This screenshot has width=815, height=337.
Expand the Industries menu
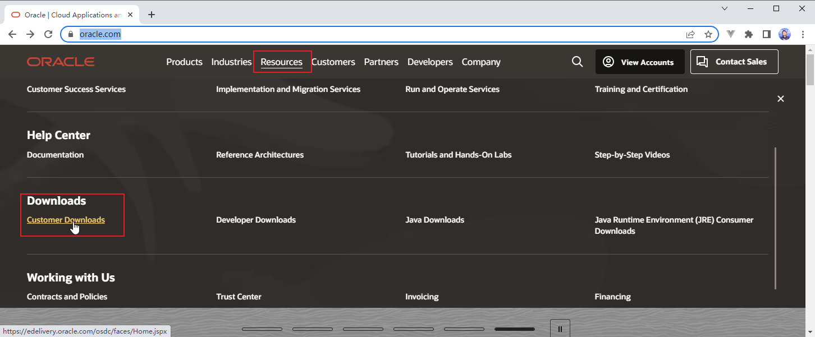(x=231, y=62)
